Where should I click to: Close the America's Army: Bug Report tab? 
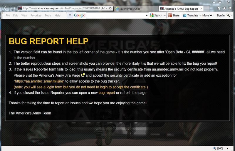[x=201, y=9]
